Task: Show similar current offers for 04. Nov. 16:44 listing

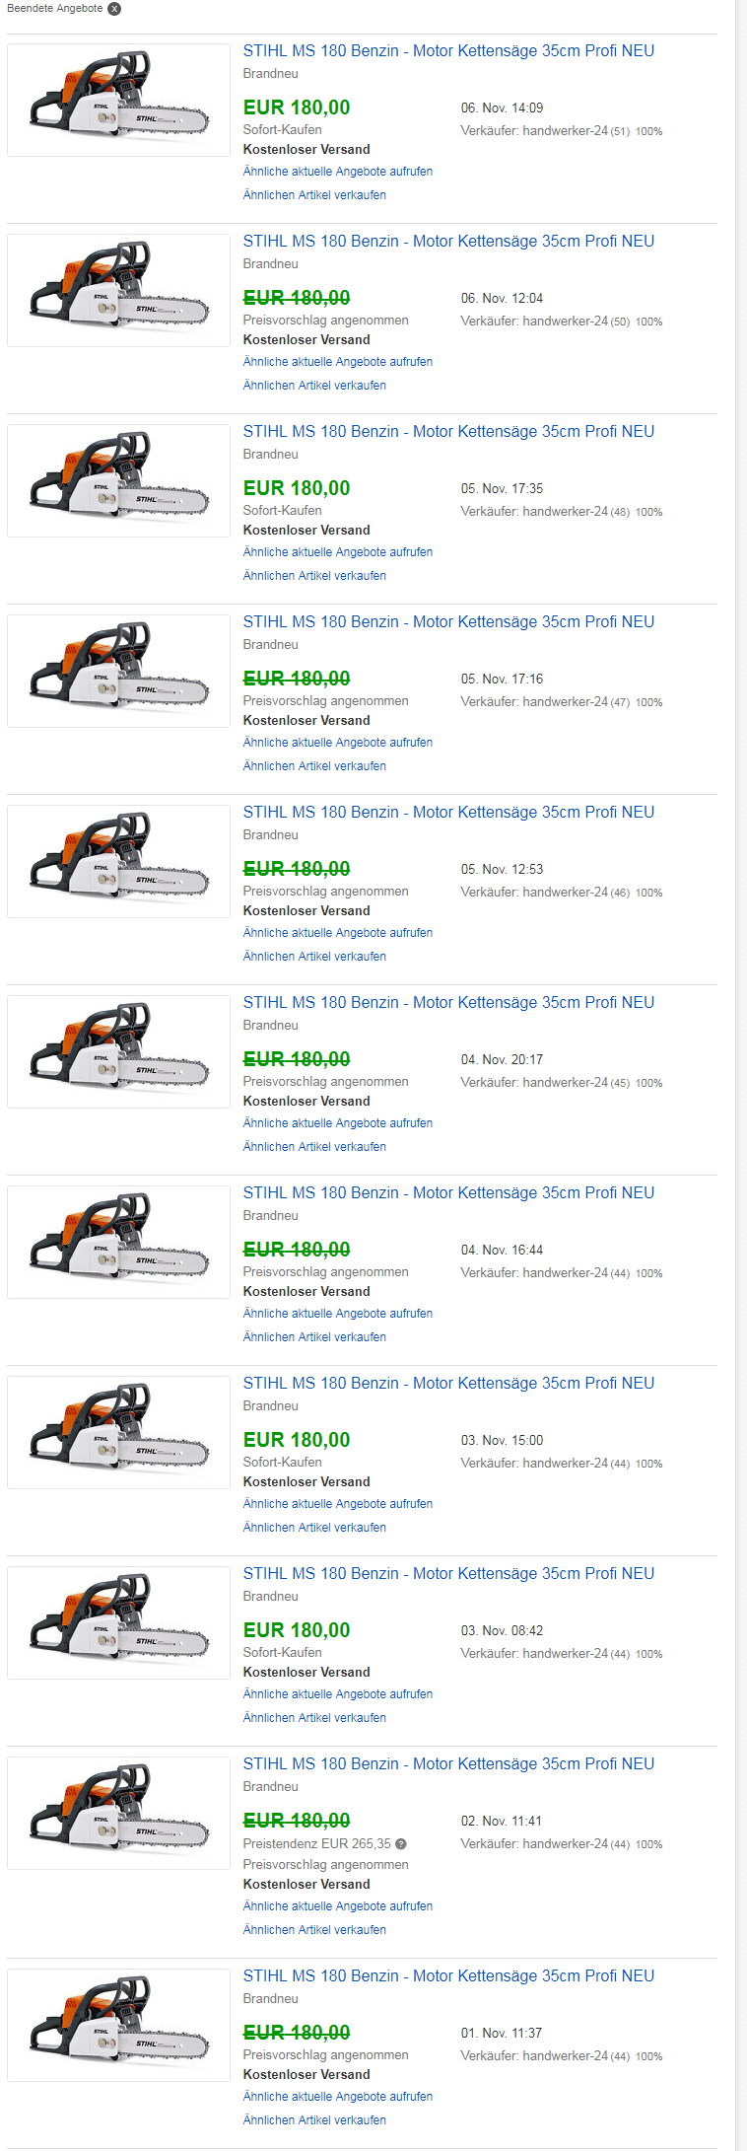Action: tap(338, 1314)
